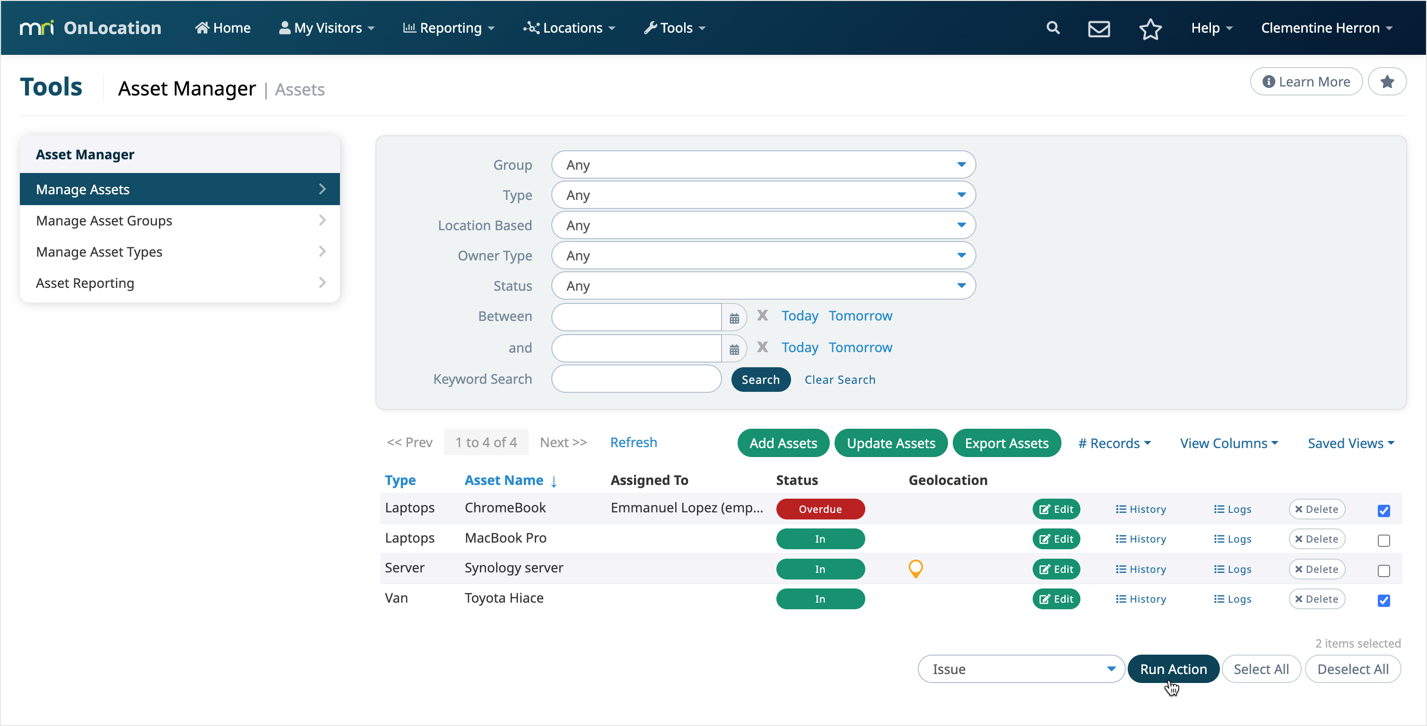
Task: Check the MacBook Pro row checkbox
Action: 1383,541
